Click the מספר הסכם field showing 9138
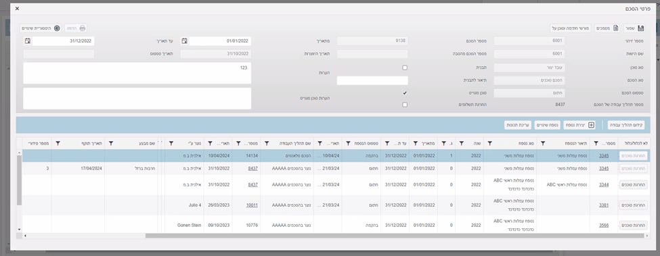The width and height of the screenshot is (660, 256). (x=372, y=41)
